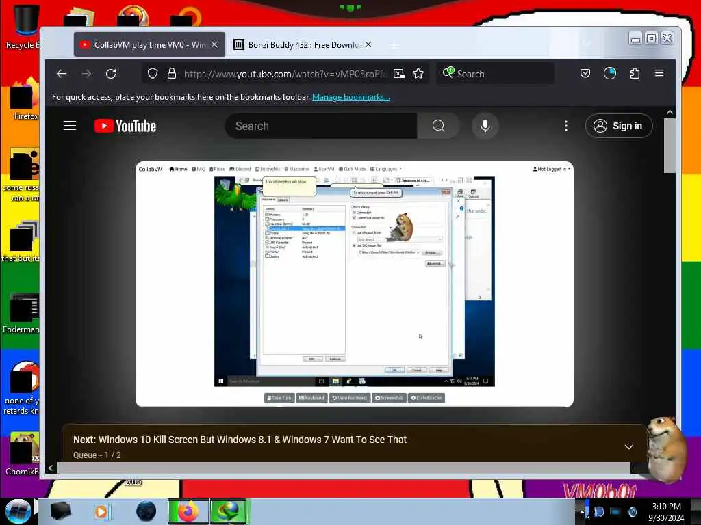Go to YouTube home logo

125,126
